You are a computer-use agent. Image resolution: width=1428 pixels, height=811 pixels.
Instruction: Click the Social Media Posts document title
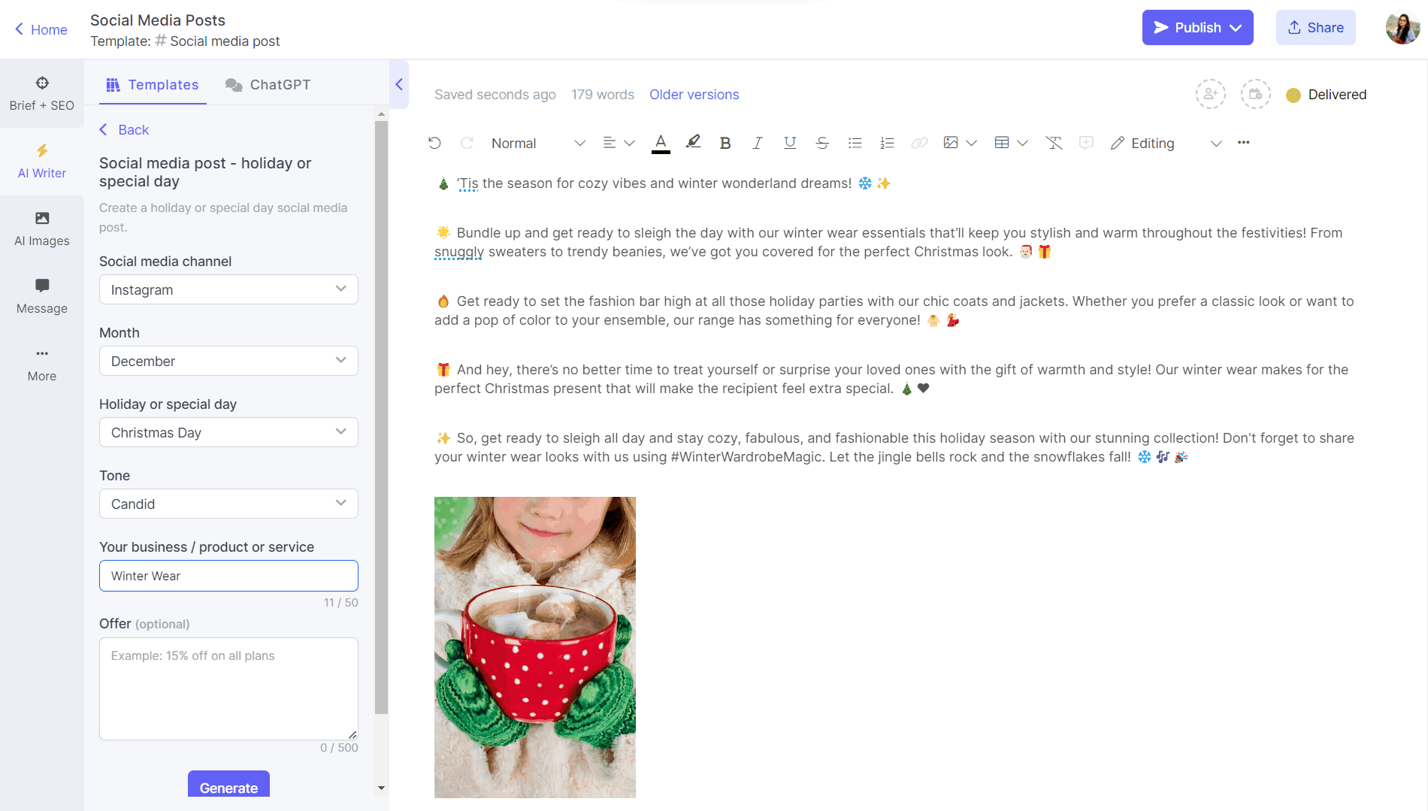click(158, 20)
